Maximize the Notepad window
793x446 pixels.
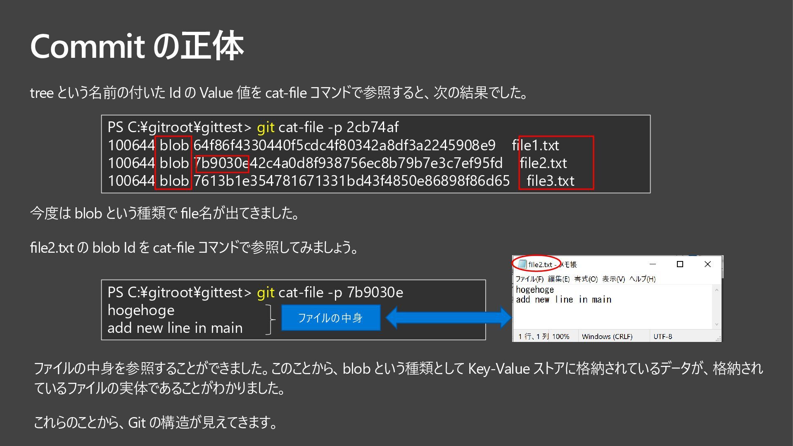680,264
